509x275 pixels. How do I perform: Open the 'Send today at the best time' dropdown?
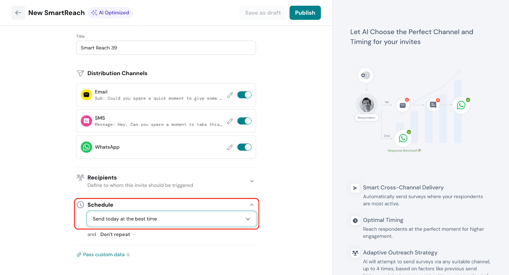pos(171,219)
